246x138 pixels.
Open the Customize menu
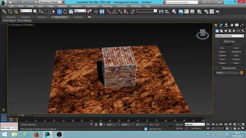point(122,7)
